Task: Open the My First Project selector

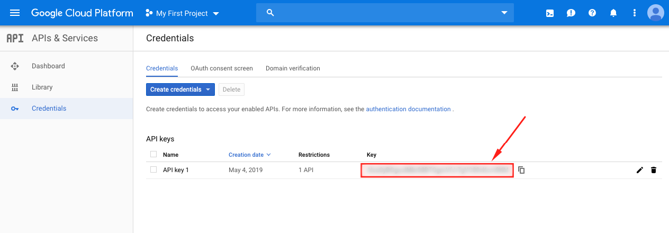Action: 183,13
